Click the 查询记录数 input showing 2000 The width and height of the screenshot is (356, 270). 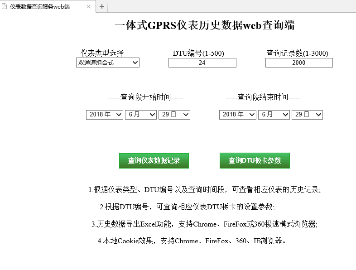pos(299,63)
